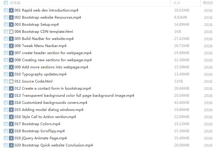Image resolution: width=213 pixels, height=150 pixels.
Task: Click video icon of 003 Bootstrap Setup.mp4
Action: click(11, 25)
